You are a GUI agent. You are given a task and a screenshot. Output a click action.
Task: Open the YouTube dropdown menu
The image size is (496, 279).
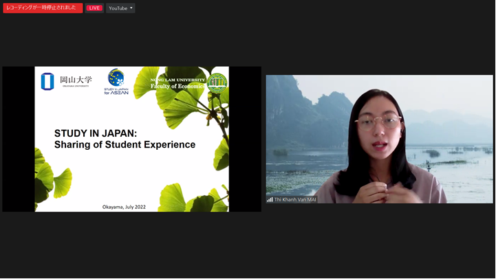pos(120,8)
